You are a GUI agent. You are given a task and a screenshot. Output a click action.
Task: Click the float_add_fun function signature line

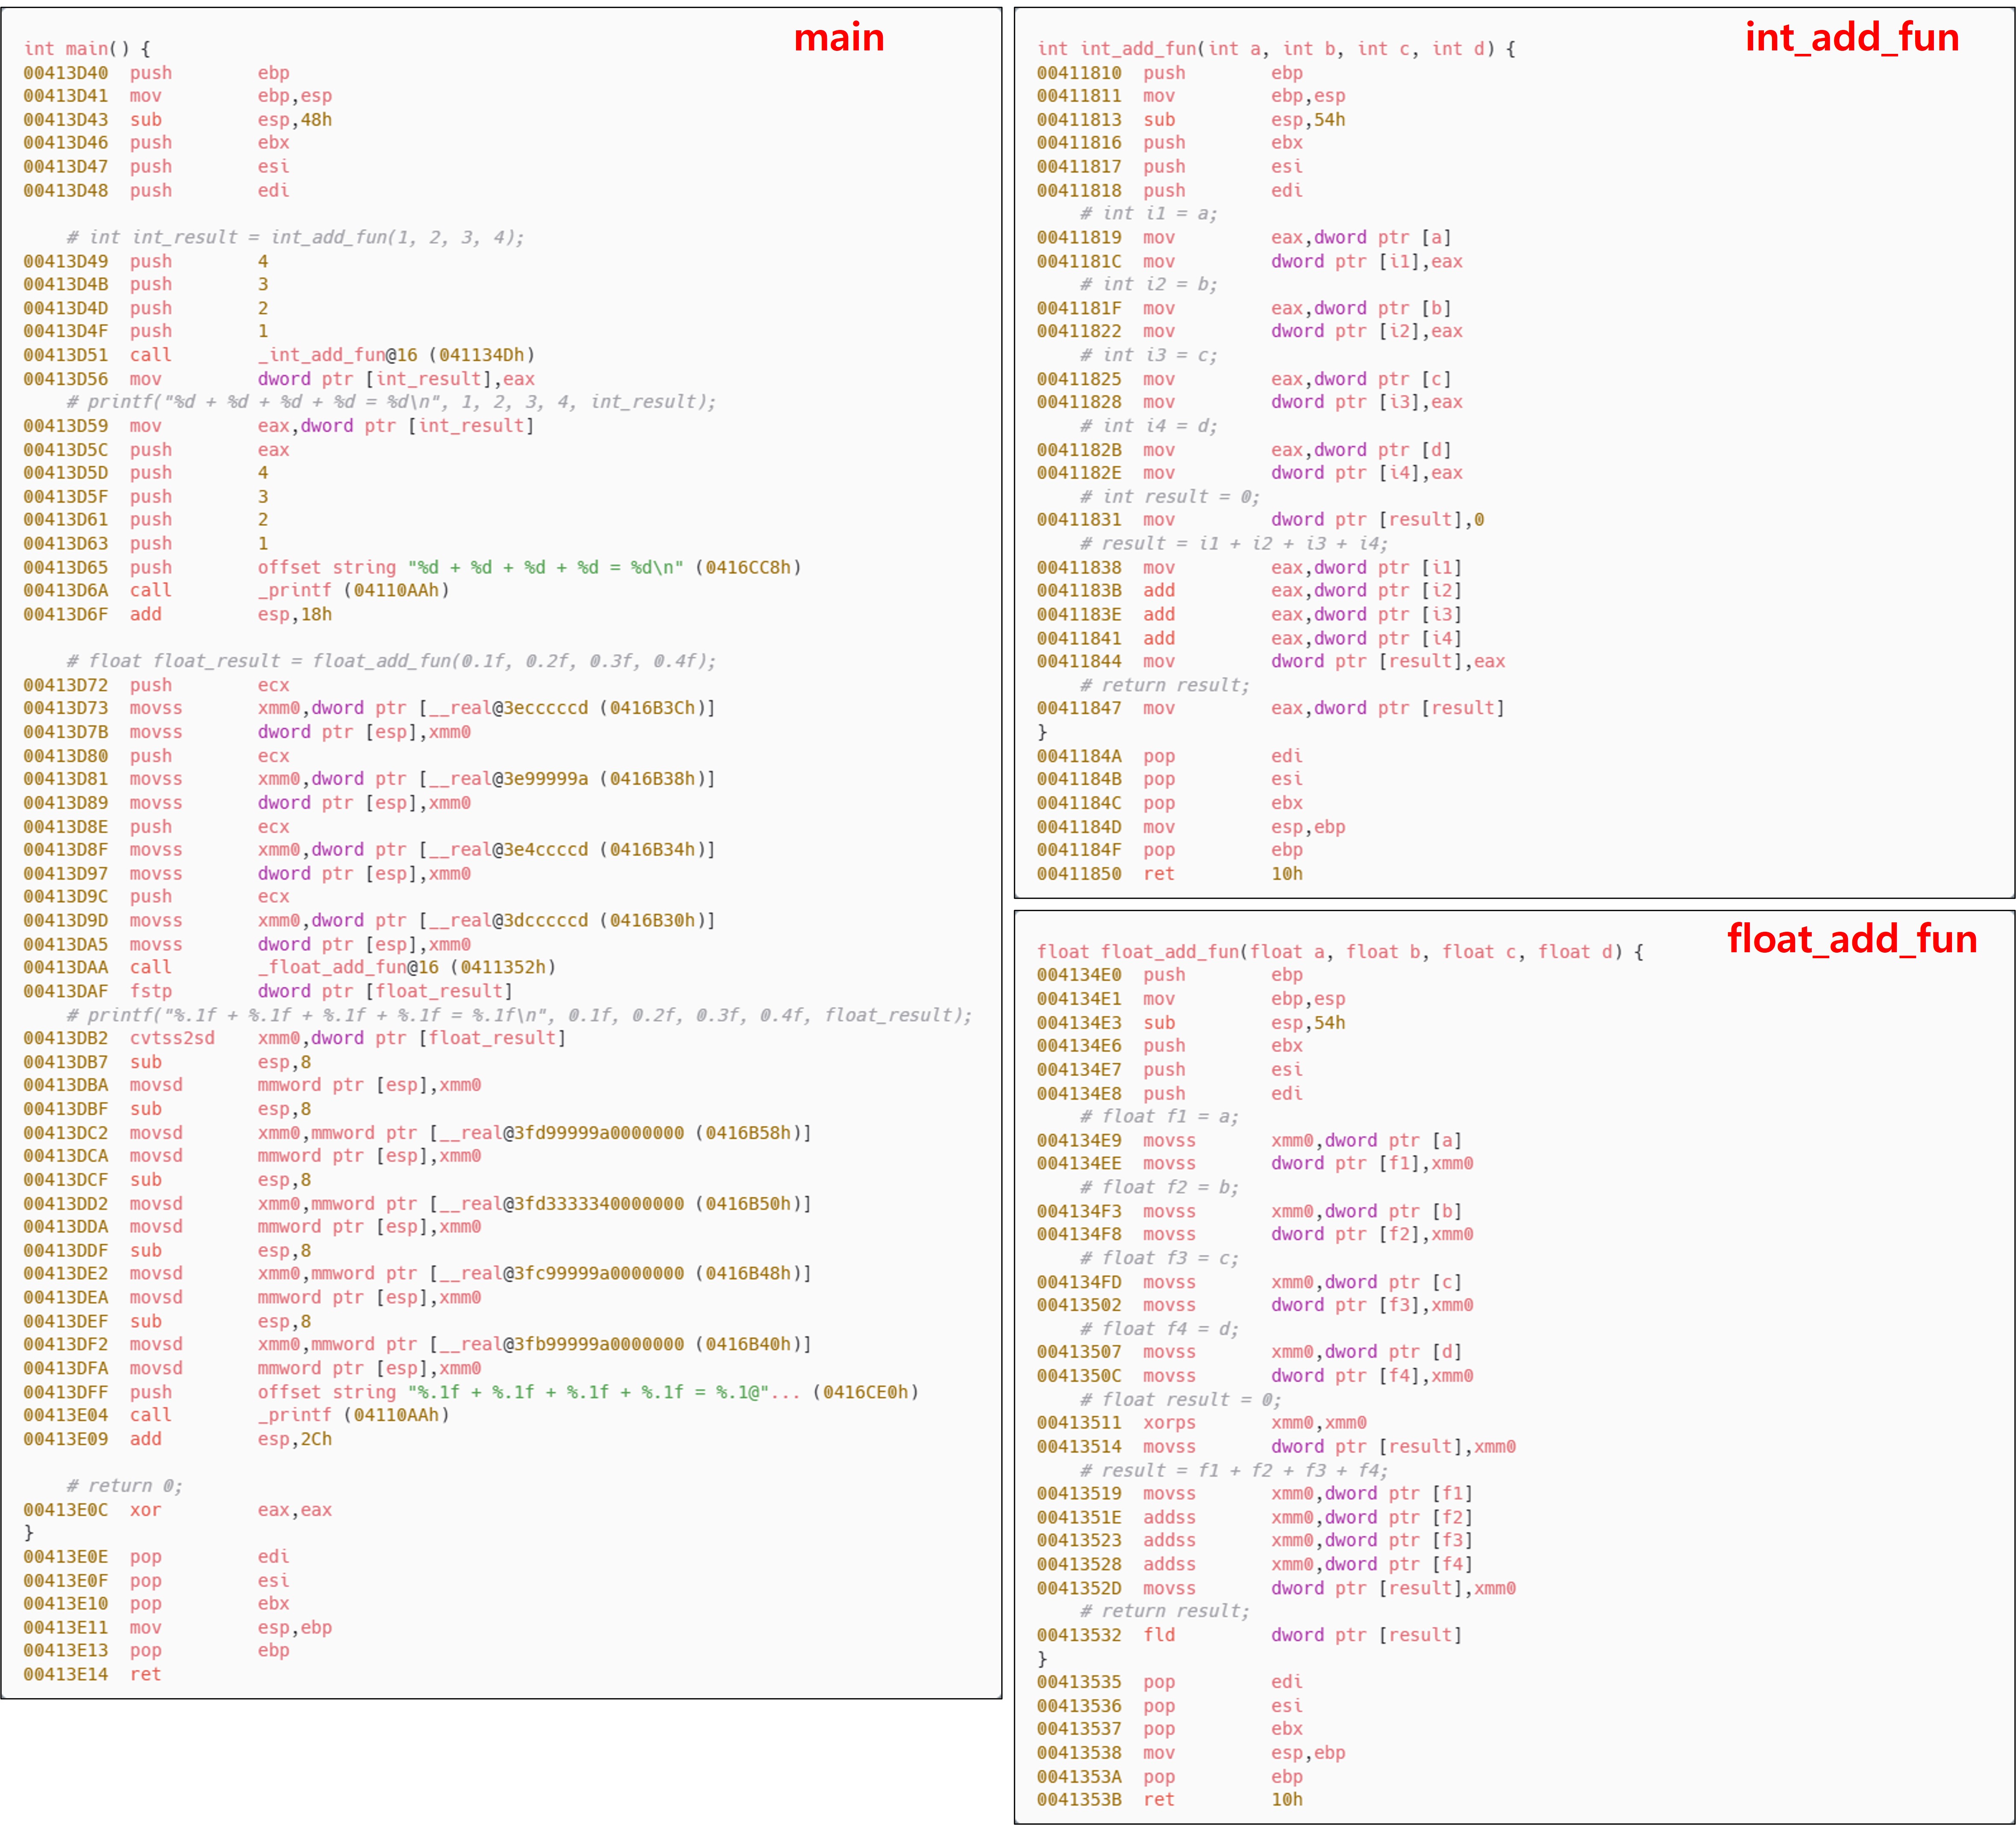pos(1340,951)
